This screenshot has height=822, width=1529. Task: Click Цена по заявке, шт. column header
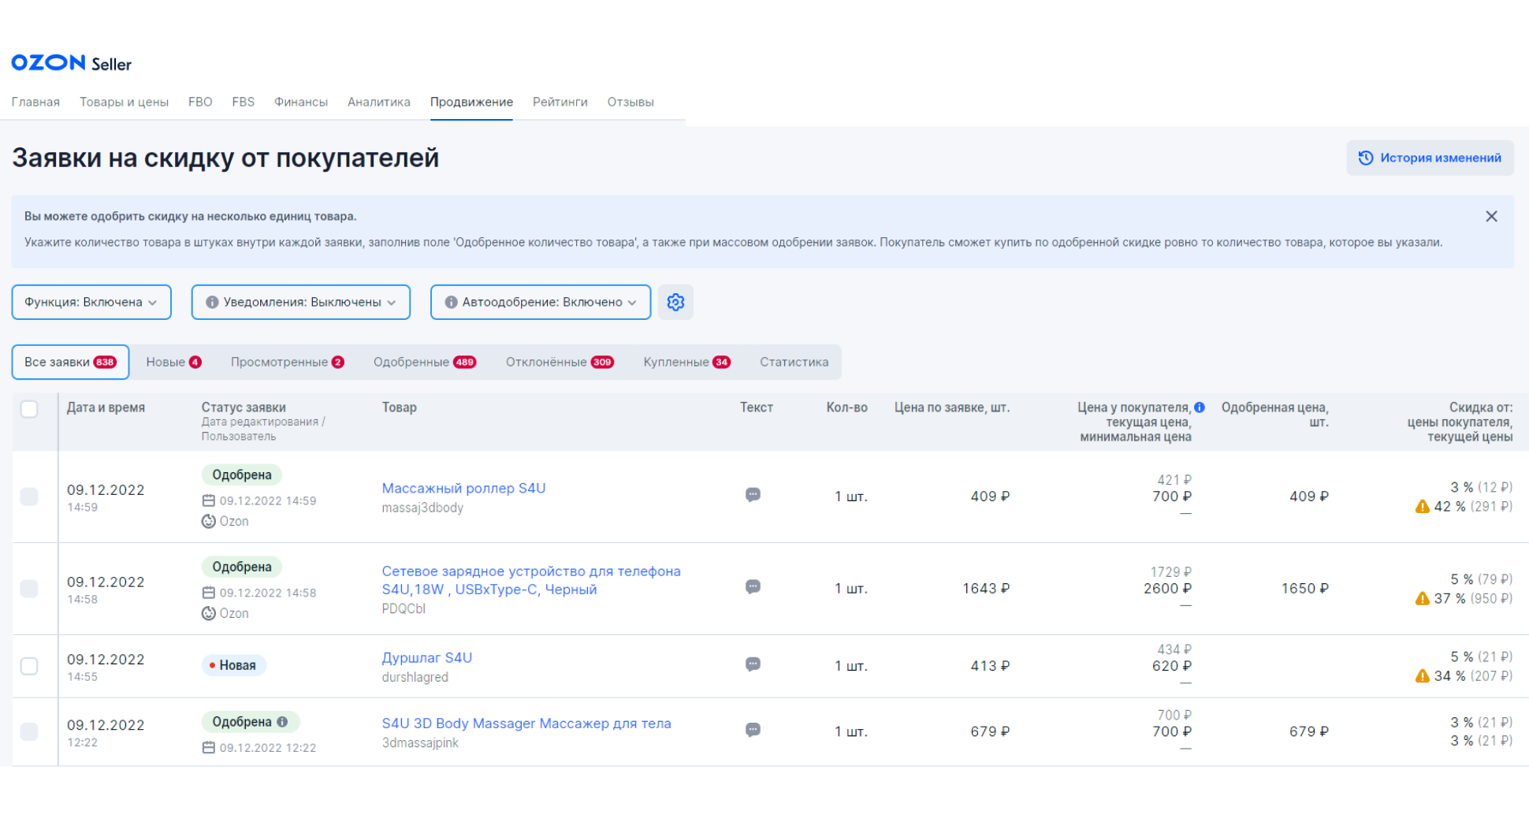point(952,407)
